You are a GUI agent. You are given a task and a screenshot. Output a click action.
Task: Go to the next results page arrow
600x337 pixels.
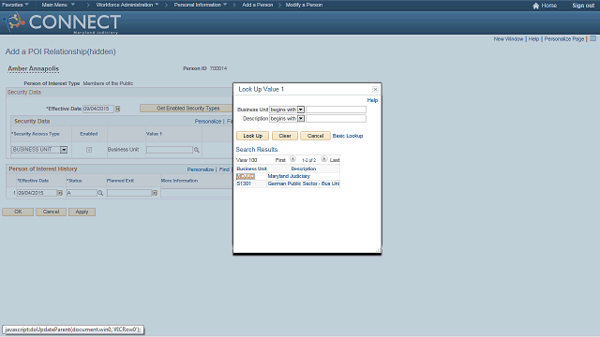coord(324,158)
